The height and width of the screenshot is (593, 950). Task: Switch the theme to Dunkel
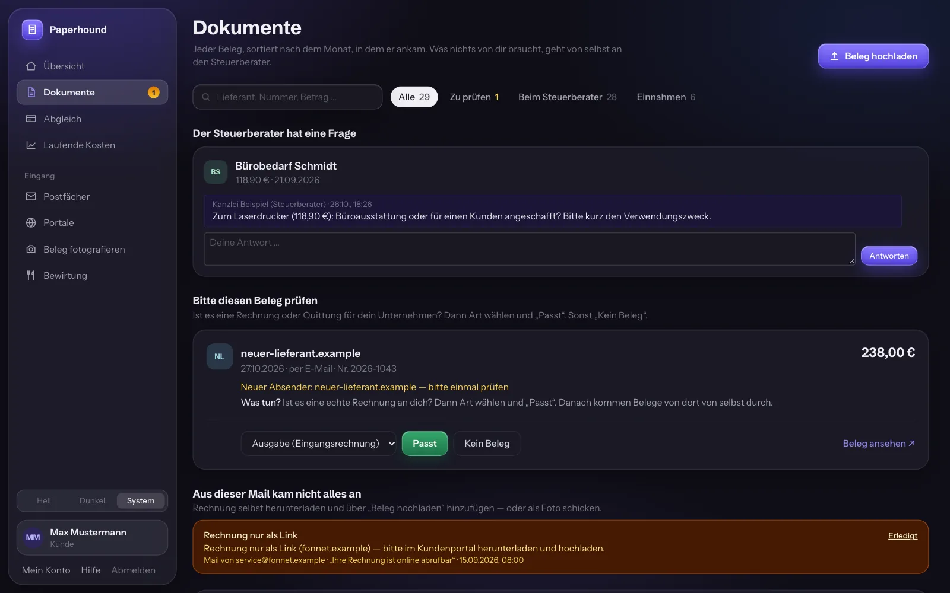(x=92, y=501)
